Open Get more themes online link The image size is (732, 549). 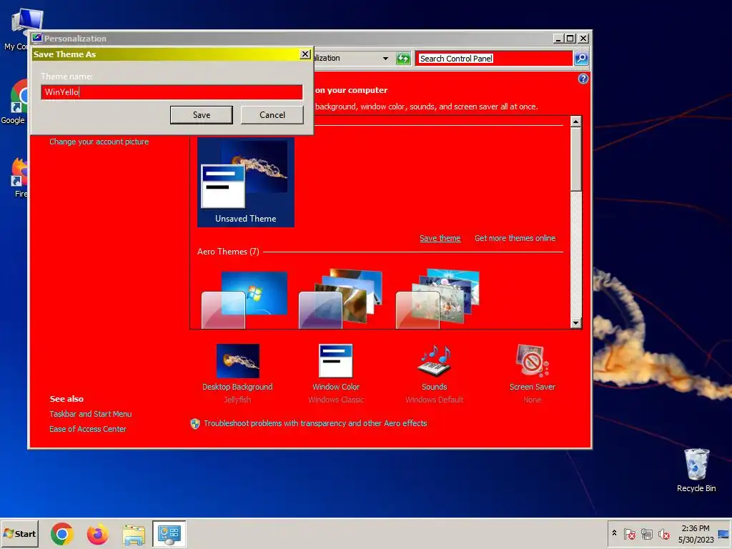(x=515, y=238)
